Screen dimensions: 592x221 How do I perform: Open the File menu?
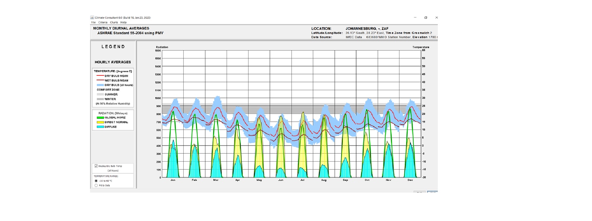93,23
